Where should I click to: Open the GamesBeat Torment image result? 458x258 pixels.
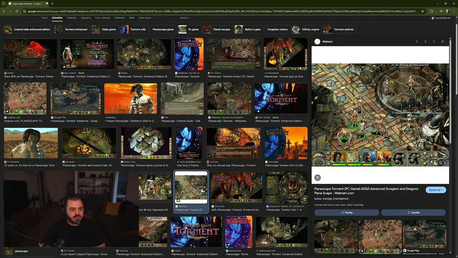pyautogui.click(x=286, y=54)
